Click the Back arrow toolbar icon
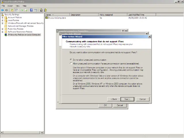The width and height of the screenshot is (184, 138). [3, 10]
